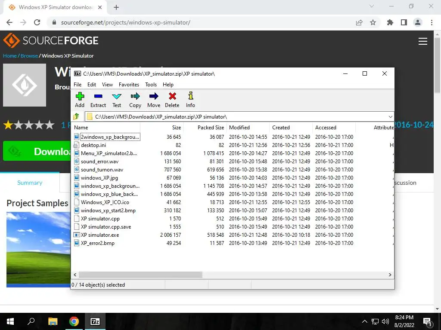Click the right arrow of horizontal scrollbar

tap(390, 275)
